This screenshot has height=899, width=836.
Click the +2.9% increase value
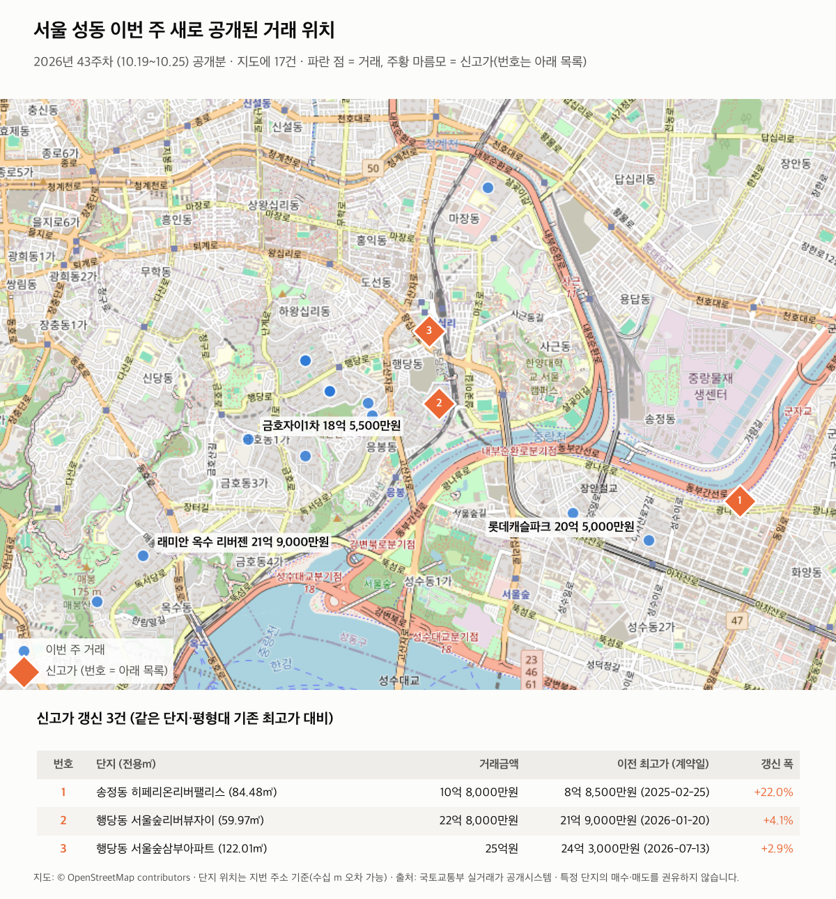(777, 849)
